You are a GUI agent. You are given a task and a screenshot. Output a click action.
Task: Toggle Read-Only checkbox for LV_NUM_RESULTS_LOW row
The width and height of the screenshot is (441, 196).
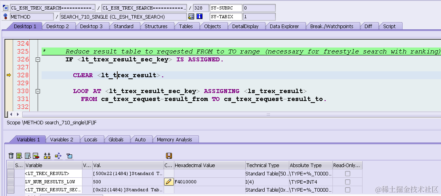(347, 182)
